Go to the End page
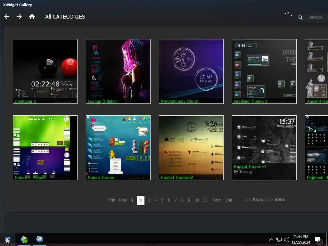The height and width of the screenshot is (246, 328). (229, 200)
